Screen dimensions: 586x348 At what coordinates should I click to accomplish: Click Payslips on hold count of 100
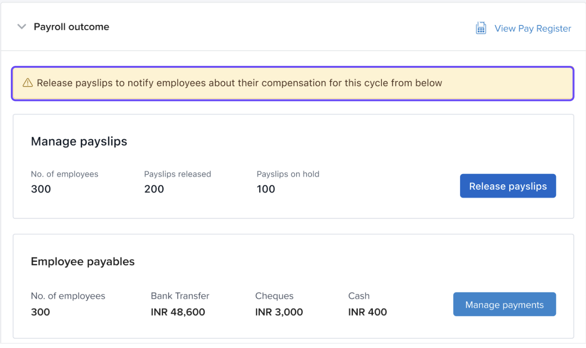(x=266, y=189)
